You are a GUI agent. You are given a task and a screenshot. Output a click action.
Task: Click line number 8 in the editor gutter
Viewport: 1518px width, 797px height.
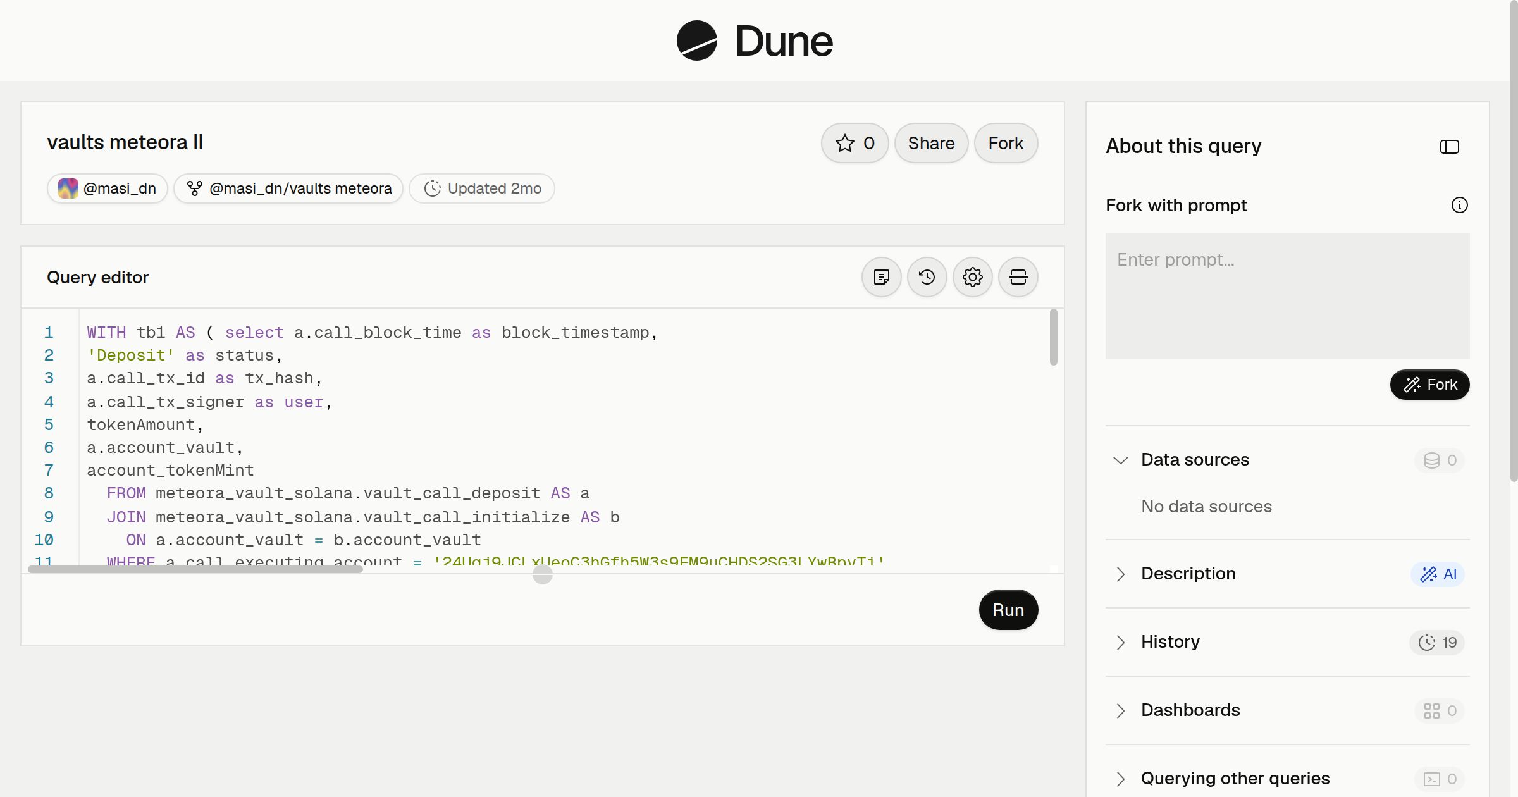(x=49, y=493)
